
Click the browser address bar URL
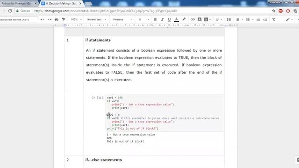pos(106,11)
